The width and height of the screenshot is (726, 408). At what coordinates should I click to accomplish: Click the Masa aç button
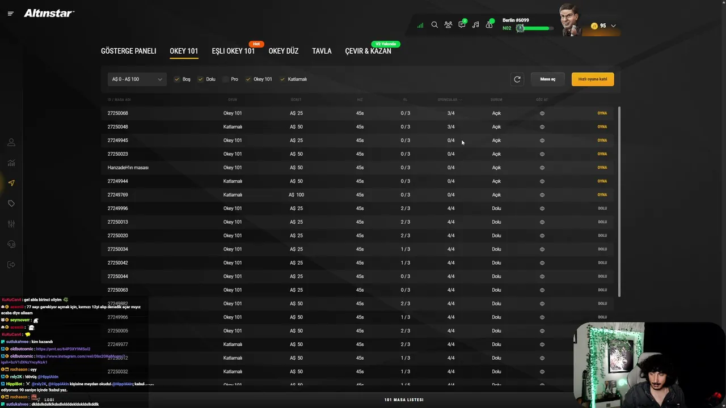coord(548,79)
